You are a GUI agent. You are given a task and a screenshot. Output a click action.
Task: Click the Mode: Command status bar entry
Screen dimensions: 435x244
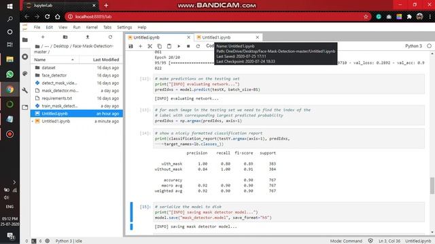tap(346, 241)
